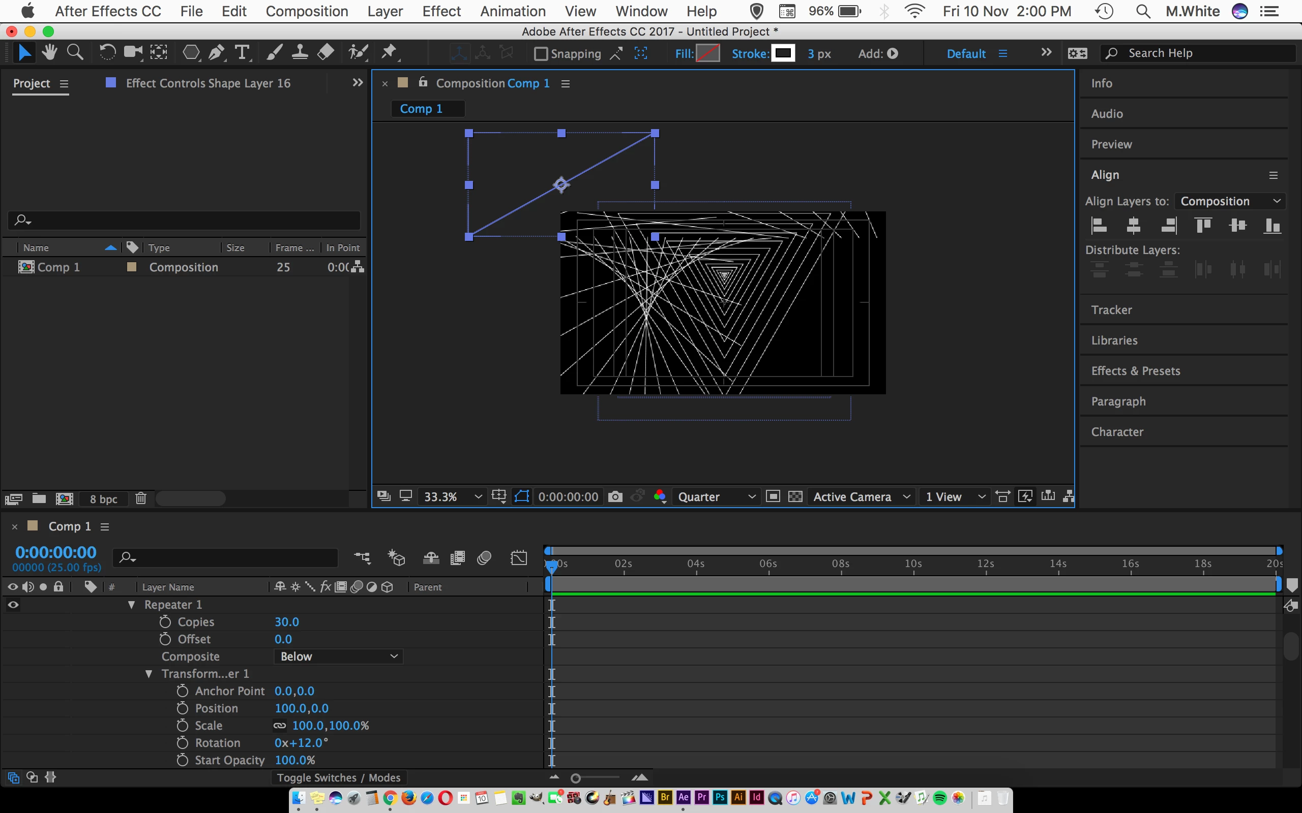The image size is (1302, 813).
Task: Switch to the Effect Controls Shape Layer 16 tab
Action: pyautogui.click(x=208, y=83)
